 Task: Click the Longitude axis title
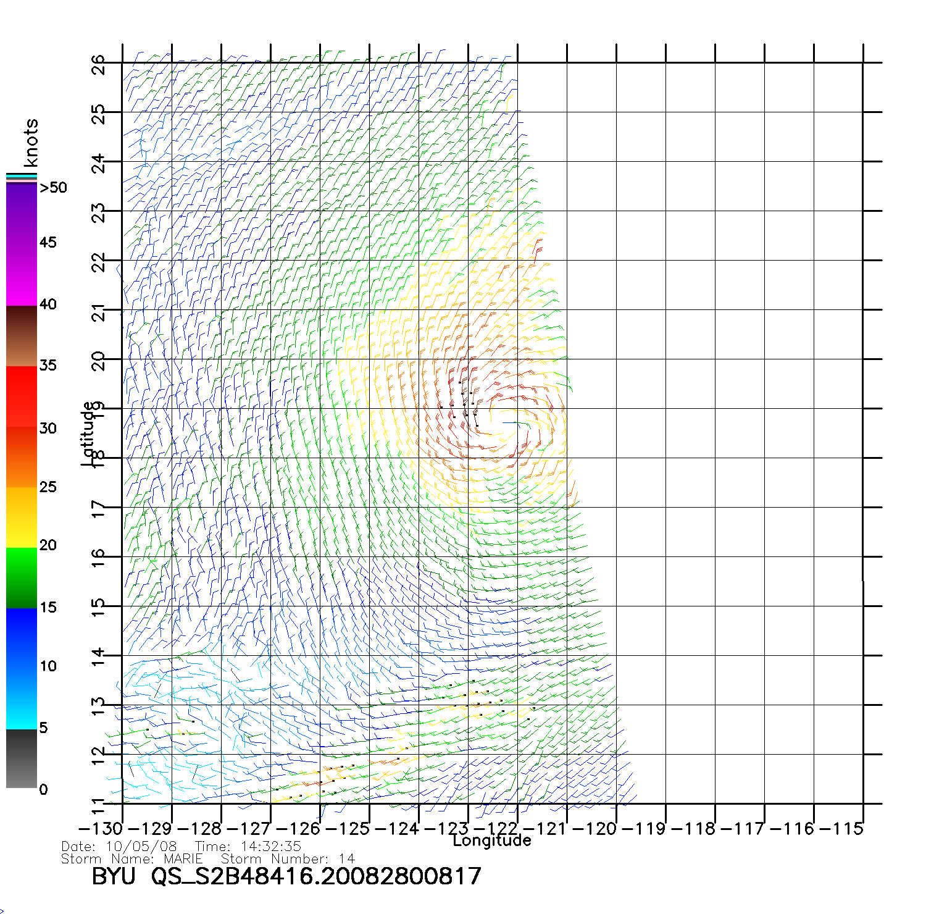coord(492,841)
